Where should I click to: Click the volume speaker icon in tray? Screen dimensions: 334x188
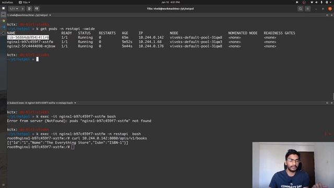click(317, 2)
